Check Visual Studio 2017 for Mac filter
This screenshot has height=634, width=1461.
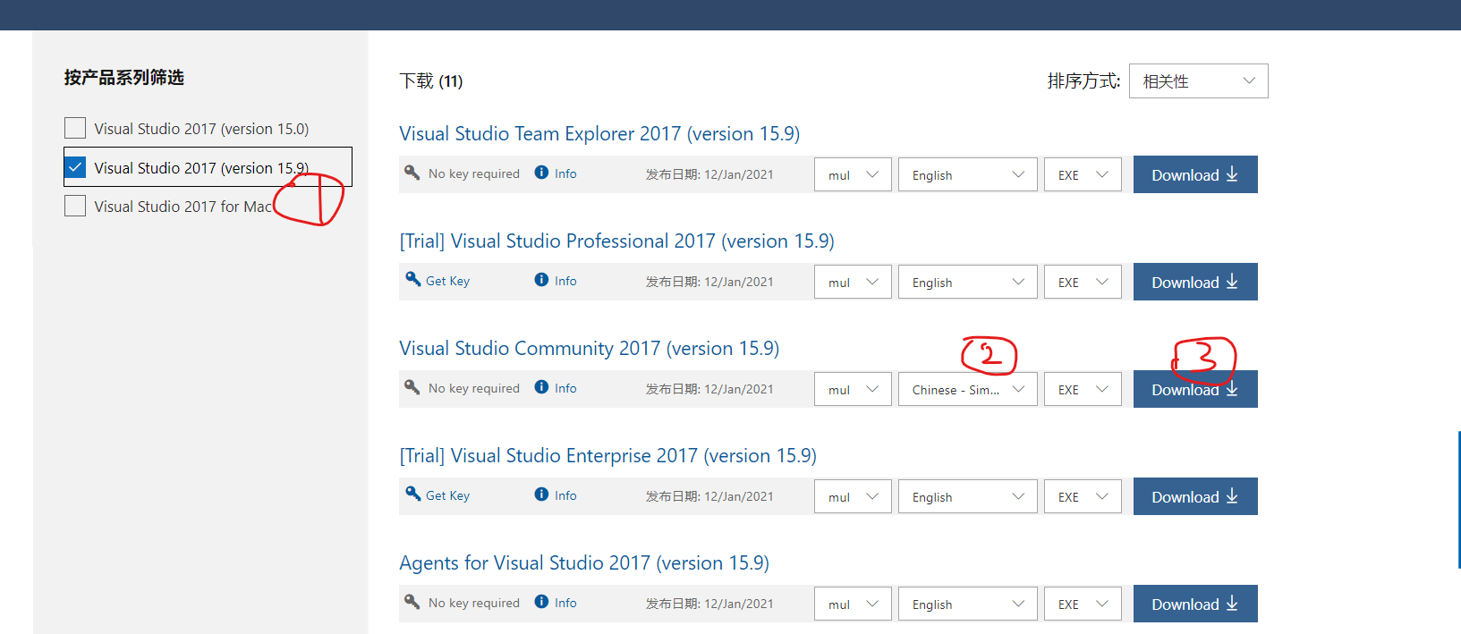point(75,206)
